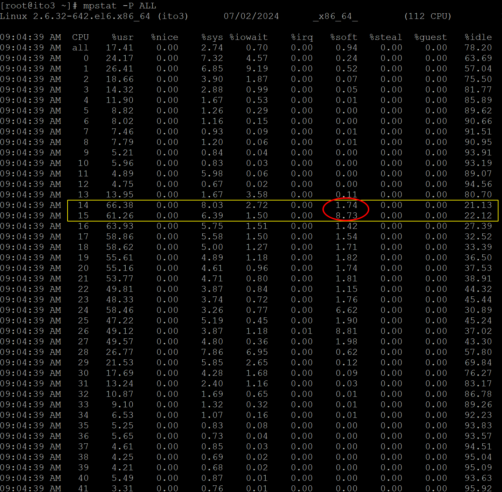Click the %usr value '9.10' for CPU 33

coord(123,405)
